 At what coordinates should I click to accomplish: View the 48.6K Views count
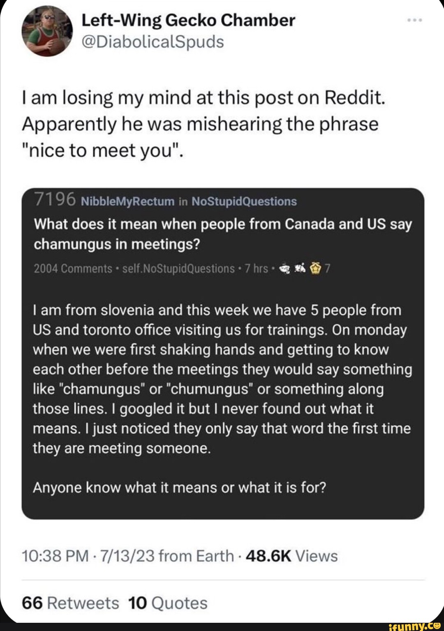tap(291, 556)
